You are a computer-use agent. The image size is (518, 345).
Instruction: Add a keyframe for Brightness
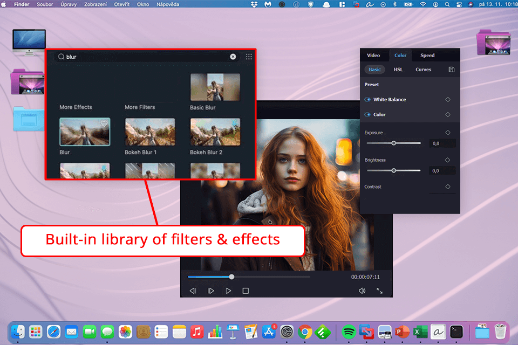[448, 160]
